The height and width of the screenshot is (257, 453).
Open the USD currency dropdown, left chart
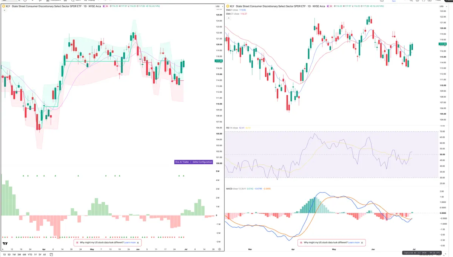click(x=219, y=6)
